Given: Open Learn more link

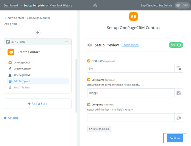Looking at the screenshot, I should (x=130, y=45).
